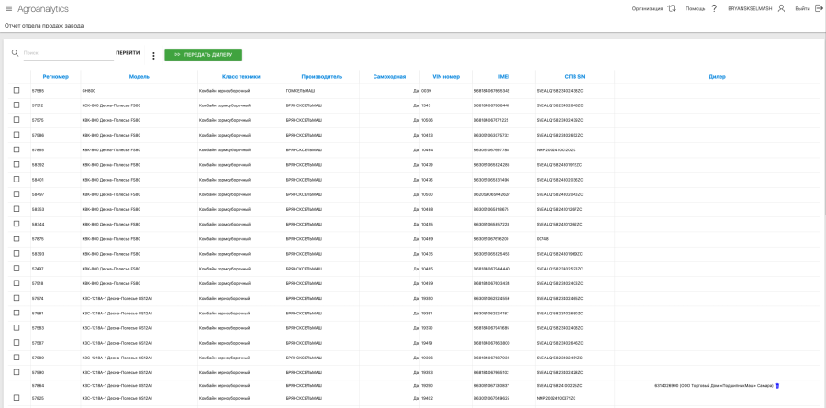The image size is (826, 408).
Task: Click the ПЕРЕЙТИ button
Action: [x=128, y=52]
